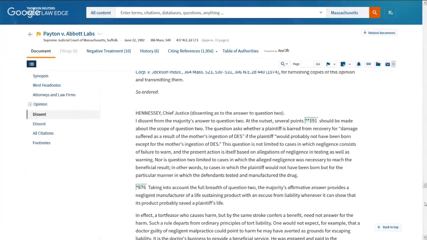Click the KeyCite flag toolbar icon
This screenshot has height=240, width=427.
328,64
